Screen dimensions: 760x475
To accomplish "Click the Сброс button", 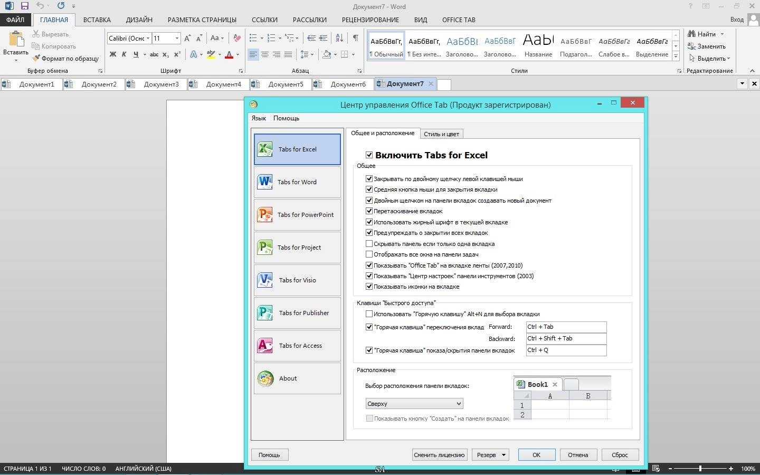I will point(620,455).
